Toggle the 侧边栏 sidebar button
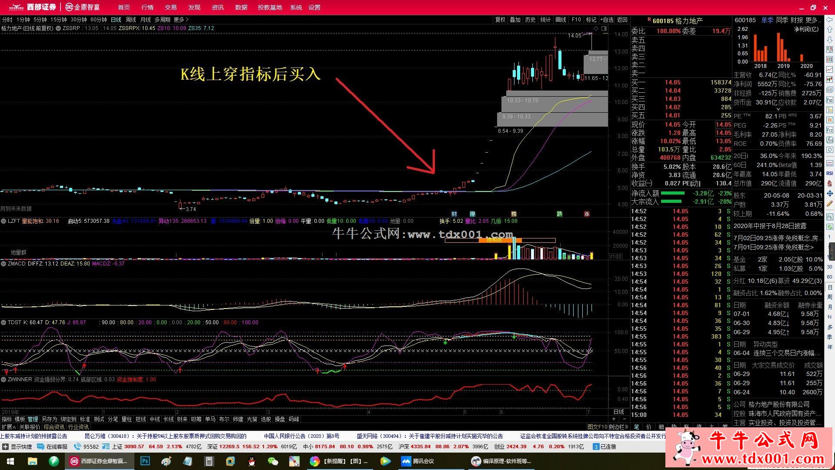The image size is (835, 470). [618, 427]
